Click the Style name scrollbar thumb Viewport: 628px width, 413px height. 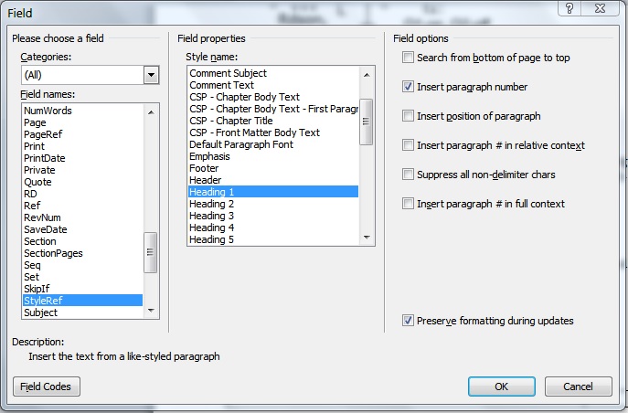click(366, 122)
